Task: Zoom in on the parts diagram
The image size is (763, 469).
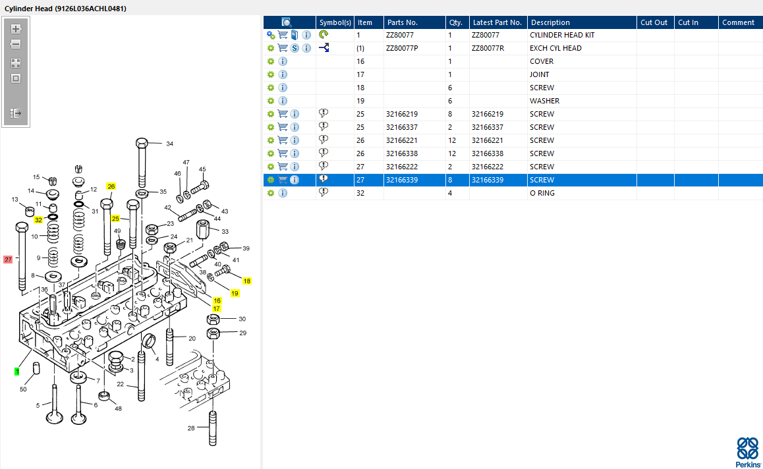Action: pos(16,29)
